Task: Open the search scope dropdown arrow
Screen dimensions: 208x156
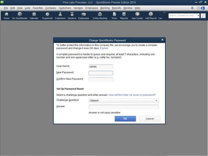Action: coord(198,16)
